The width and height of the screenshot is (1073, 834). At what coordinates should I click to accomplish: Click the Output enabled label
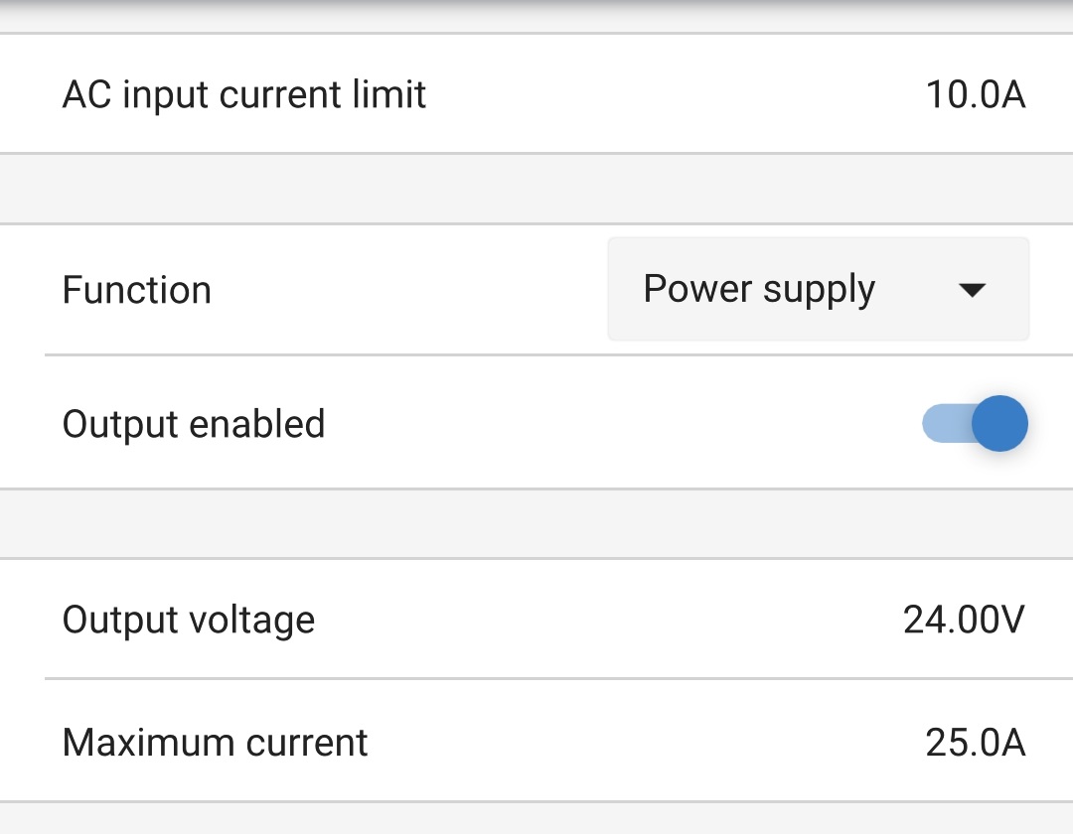(194, 423)
